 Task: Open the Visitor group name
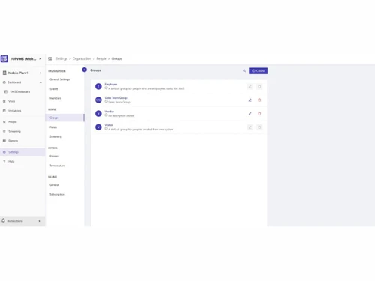(109, 125)
